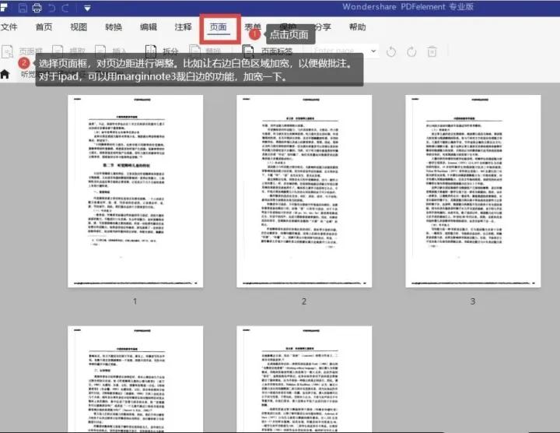Rotate pages counterclockwise
This screenshot has height=433, width=560.
(391, 52)
